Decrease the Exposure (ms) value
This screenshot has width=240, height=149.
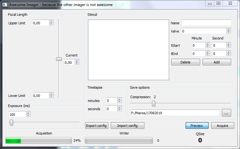click(28, 116)
